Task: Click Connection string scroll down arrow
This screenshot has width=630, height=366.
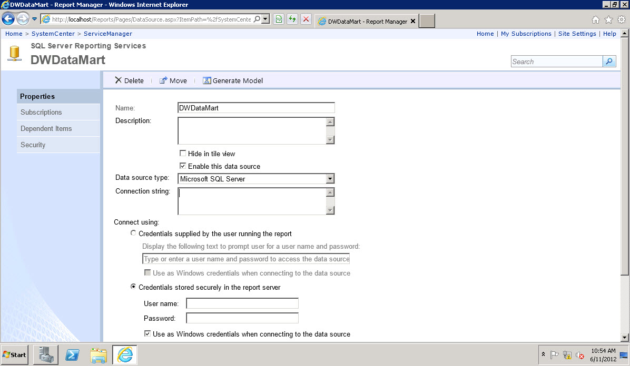Action: tap(330, 210)
